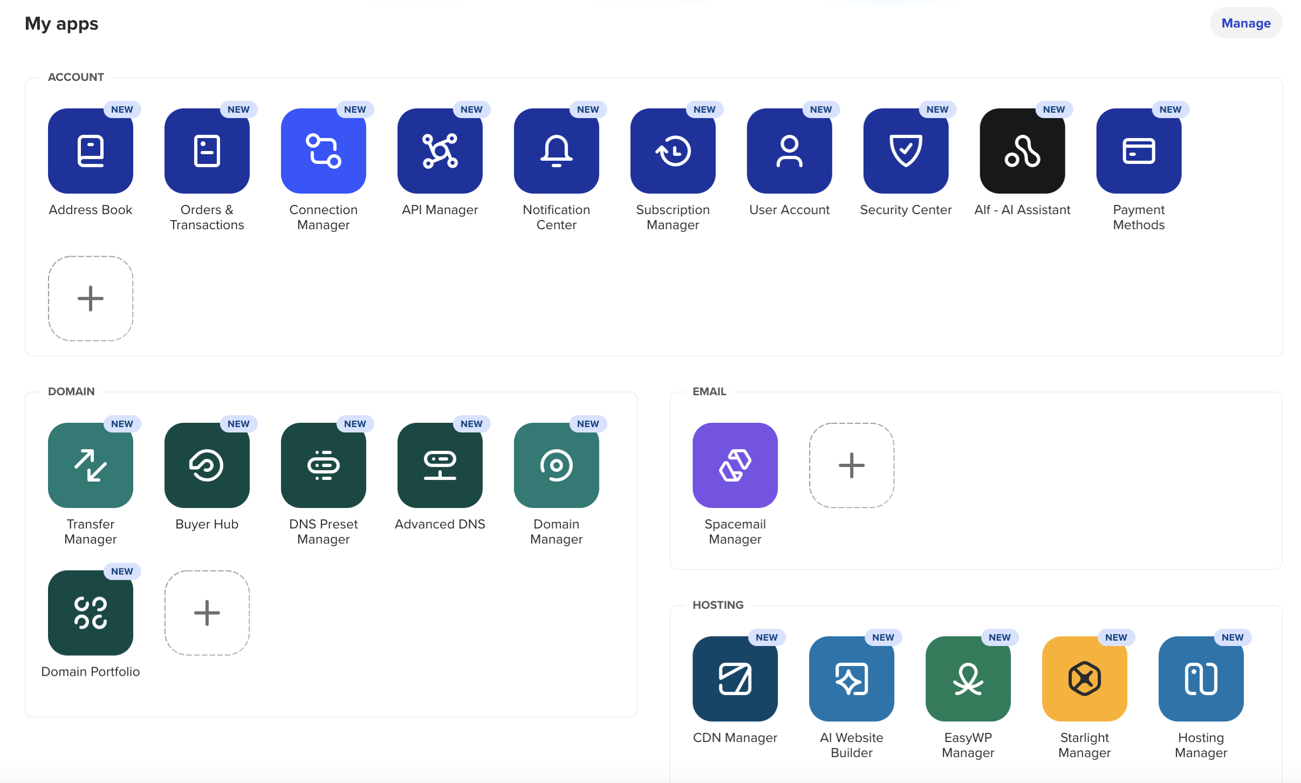Click the ACCOUNT section heading

coord(76,77)
